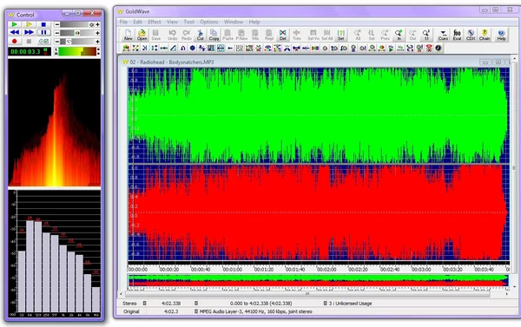Click the CDX audio extraction icon
The height and width of the screenshot is (327, 521).
[x=471, y=35]
